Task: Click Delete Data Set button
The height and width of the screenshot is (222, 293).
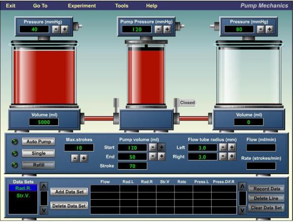Action: 69,206
